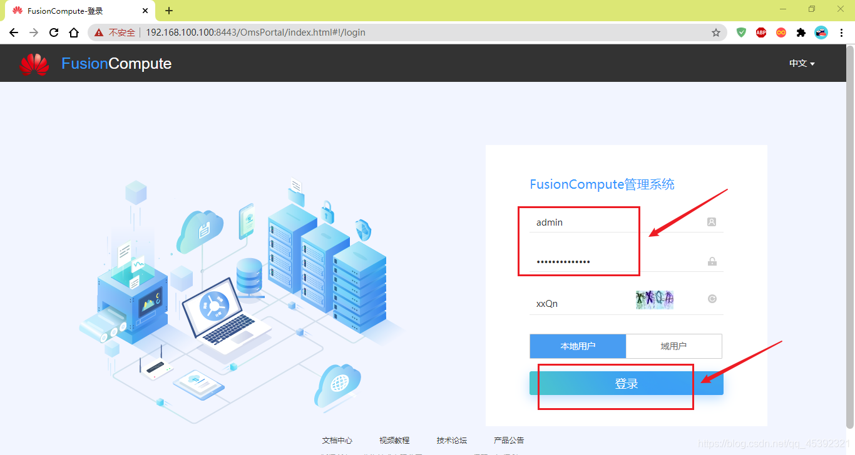This screenshot has width=855, height=455.
Task: Open the green shield extension
Action: coord(741,32)
